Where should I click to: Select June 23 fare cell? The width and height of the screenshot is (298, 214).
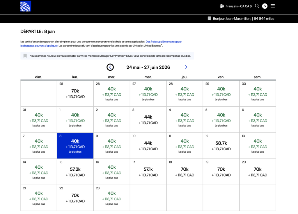tap(111, 198)
